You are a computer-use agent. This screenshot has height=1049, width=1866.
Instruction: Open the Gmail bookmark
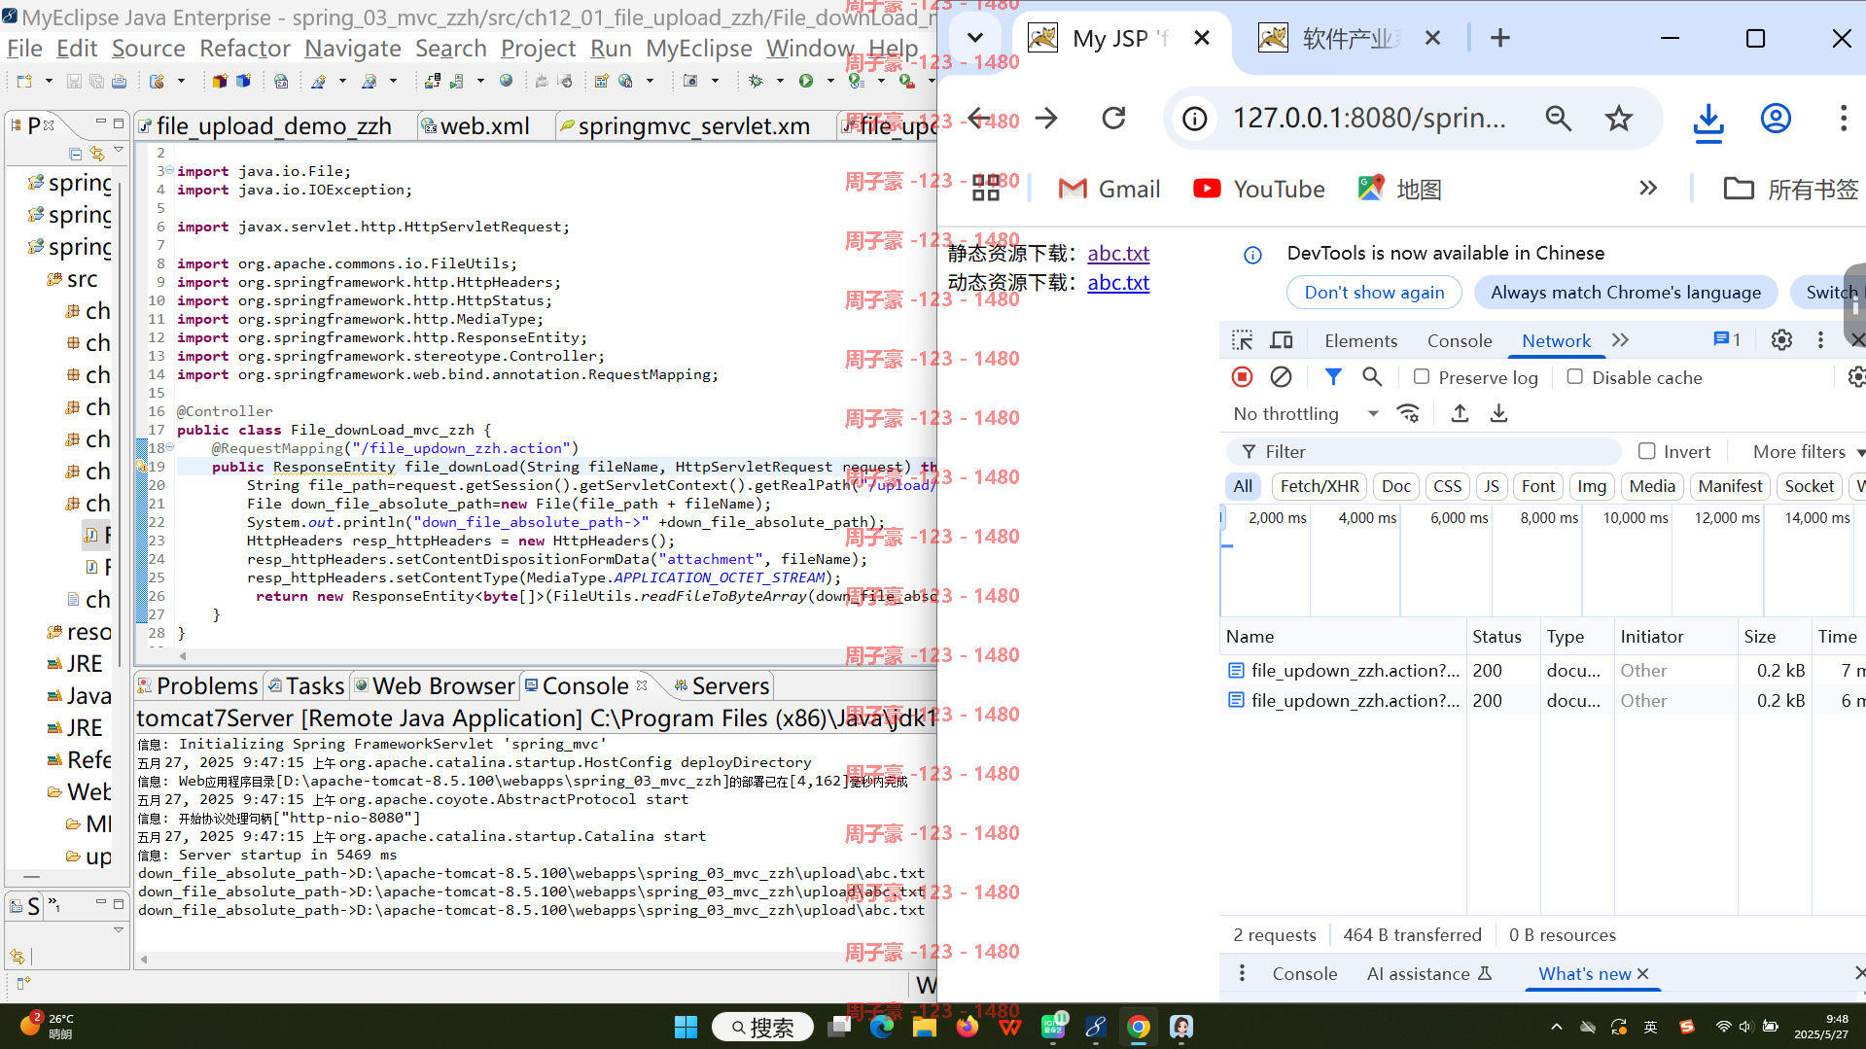pos(1109,189)
